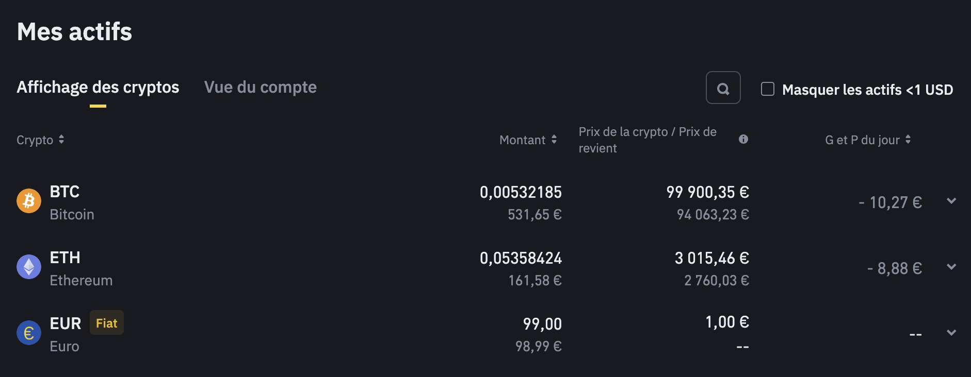Switch to Affichage des cryptos tab
971x377 pixels.
(98, 88)
